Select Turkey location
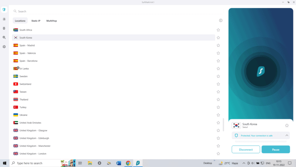Screen dimensions: 296x167 (x=113, y=107)
